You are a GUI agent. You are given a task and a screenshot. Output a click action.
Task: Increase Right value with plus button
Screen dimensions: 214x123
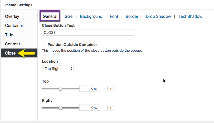tap(111, 108)
